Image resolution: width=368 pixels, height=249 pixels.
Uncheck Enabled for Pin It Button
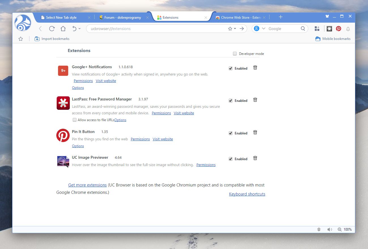coord(230,133)
